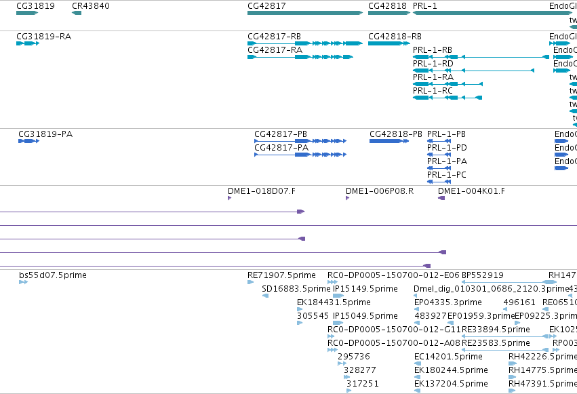Viewport: 577px width, 394px height.
Task: Select EST EP04335.3prime
Action: pyautogui.click(x=448, y=302)
